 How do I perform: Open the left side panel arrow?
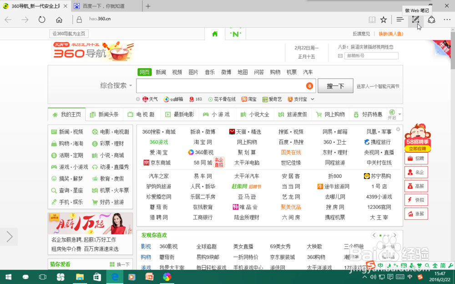(x=9, y=237)
